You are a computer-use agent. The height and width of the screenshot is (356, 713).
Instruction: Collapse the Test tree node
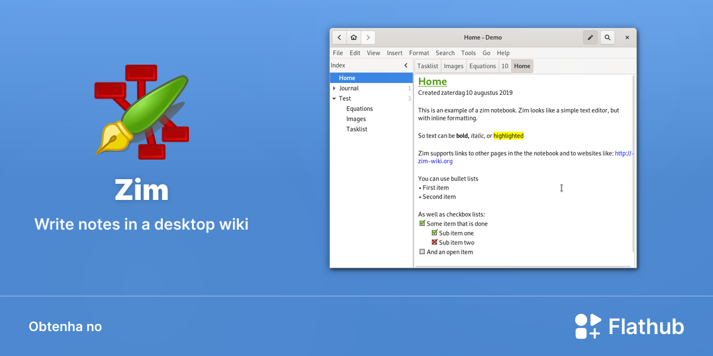click(x=334, y=98)
